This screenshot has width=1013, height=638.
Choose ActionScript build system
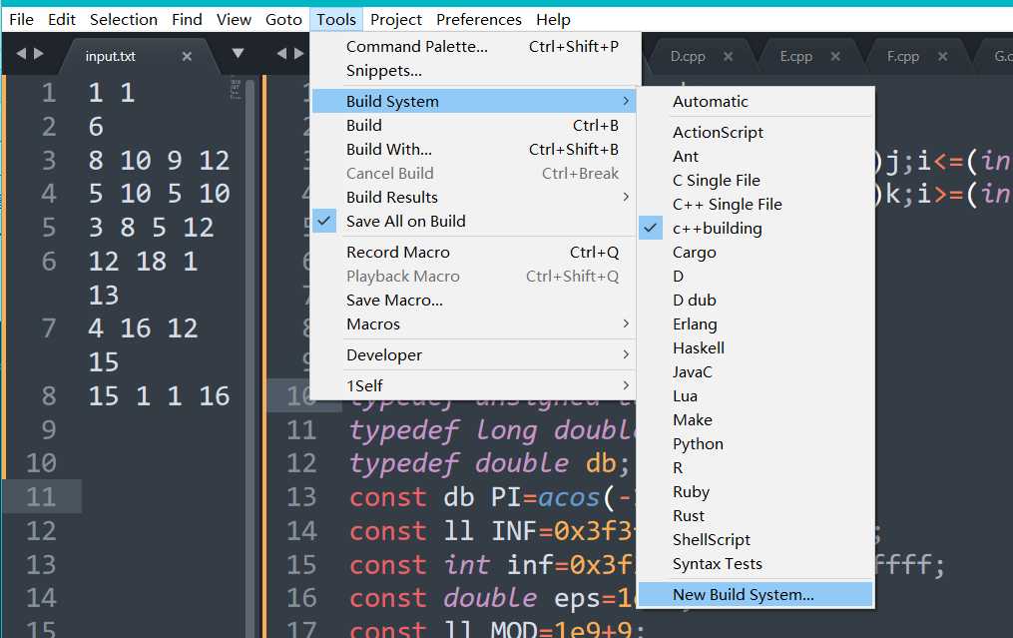pos(756,133)
